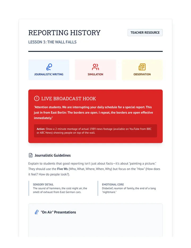Click the document icon beside Journalistic Guidelines
The height and width of the screenshot is (248, 191).
31,155
